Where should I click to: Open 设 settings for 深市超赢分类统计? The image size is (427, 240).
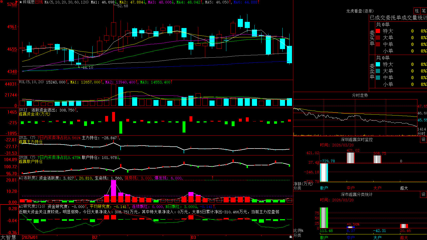tap(424, 194)
